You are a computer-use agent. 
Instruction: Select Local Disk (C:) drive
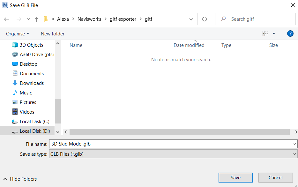tap(34, 122)
